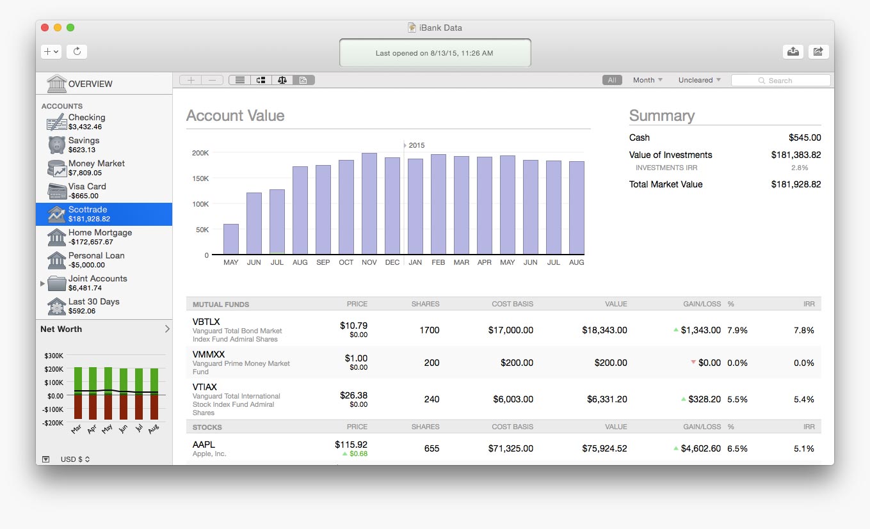Select the account summary report view icon
Screen dimensions: 870x529
[303, 80]
